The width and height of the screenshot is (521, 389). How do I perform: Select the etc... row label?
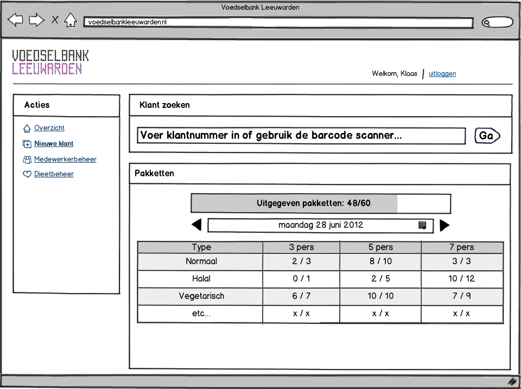[x=201, y=313]
